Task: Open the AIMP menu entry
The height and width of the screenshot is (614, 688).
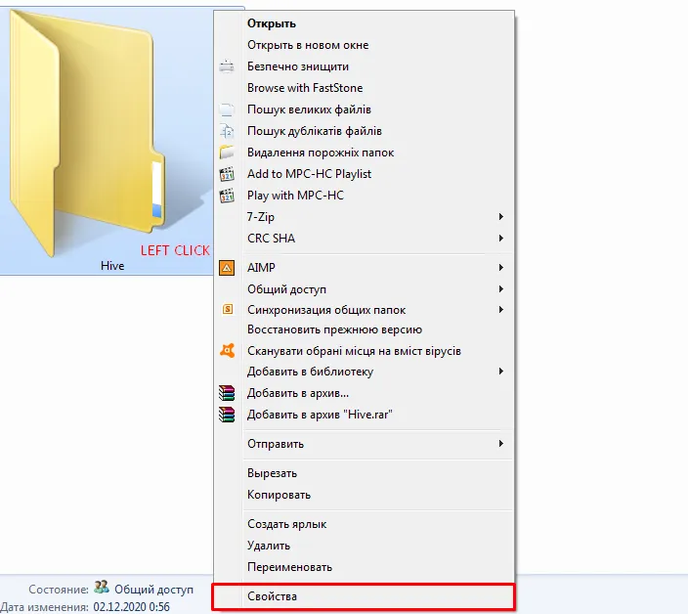Action: (x=364, y=268)
